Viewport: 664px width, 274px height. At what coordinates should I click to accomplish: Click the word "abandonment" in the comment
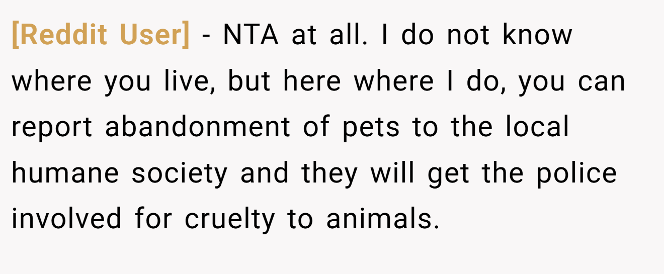pyautogui.click(x=198, y=126)
